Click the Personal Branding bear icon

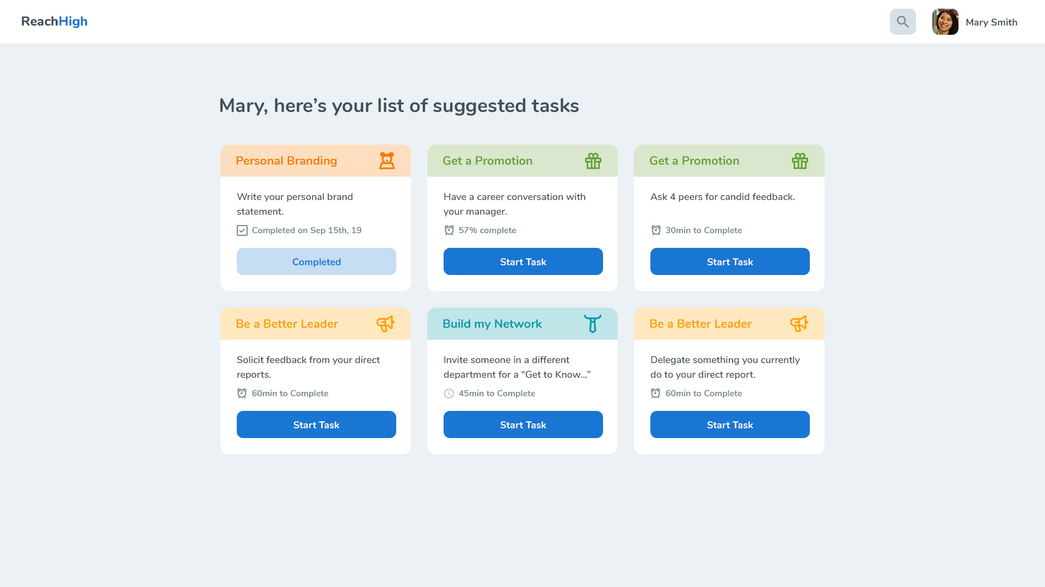[387, 160]
